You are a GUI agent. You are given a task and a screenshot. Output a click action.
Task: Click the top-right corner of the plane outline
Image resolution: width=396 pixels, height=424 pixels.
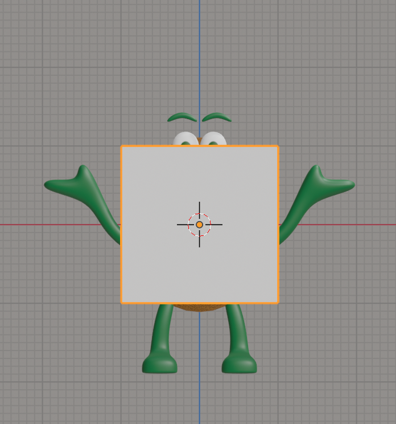278,146
